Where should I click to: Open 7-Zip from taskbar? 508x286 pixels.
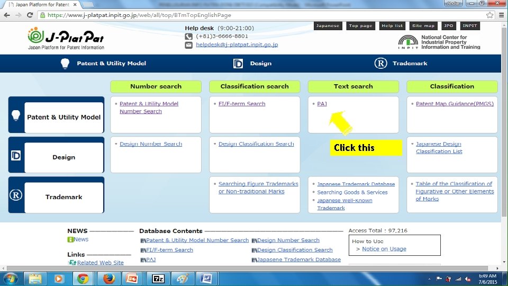point(158,279)
